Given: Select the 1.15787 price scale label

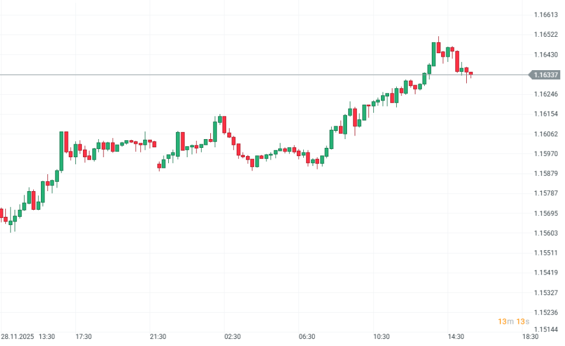Looking at the screenshot, I should [546, 193].
